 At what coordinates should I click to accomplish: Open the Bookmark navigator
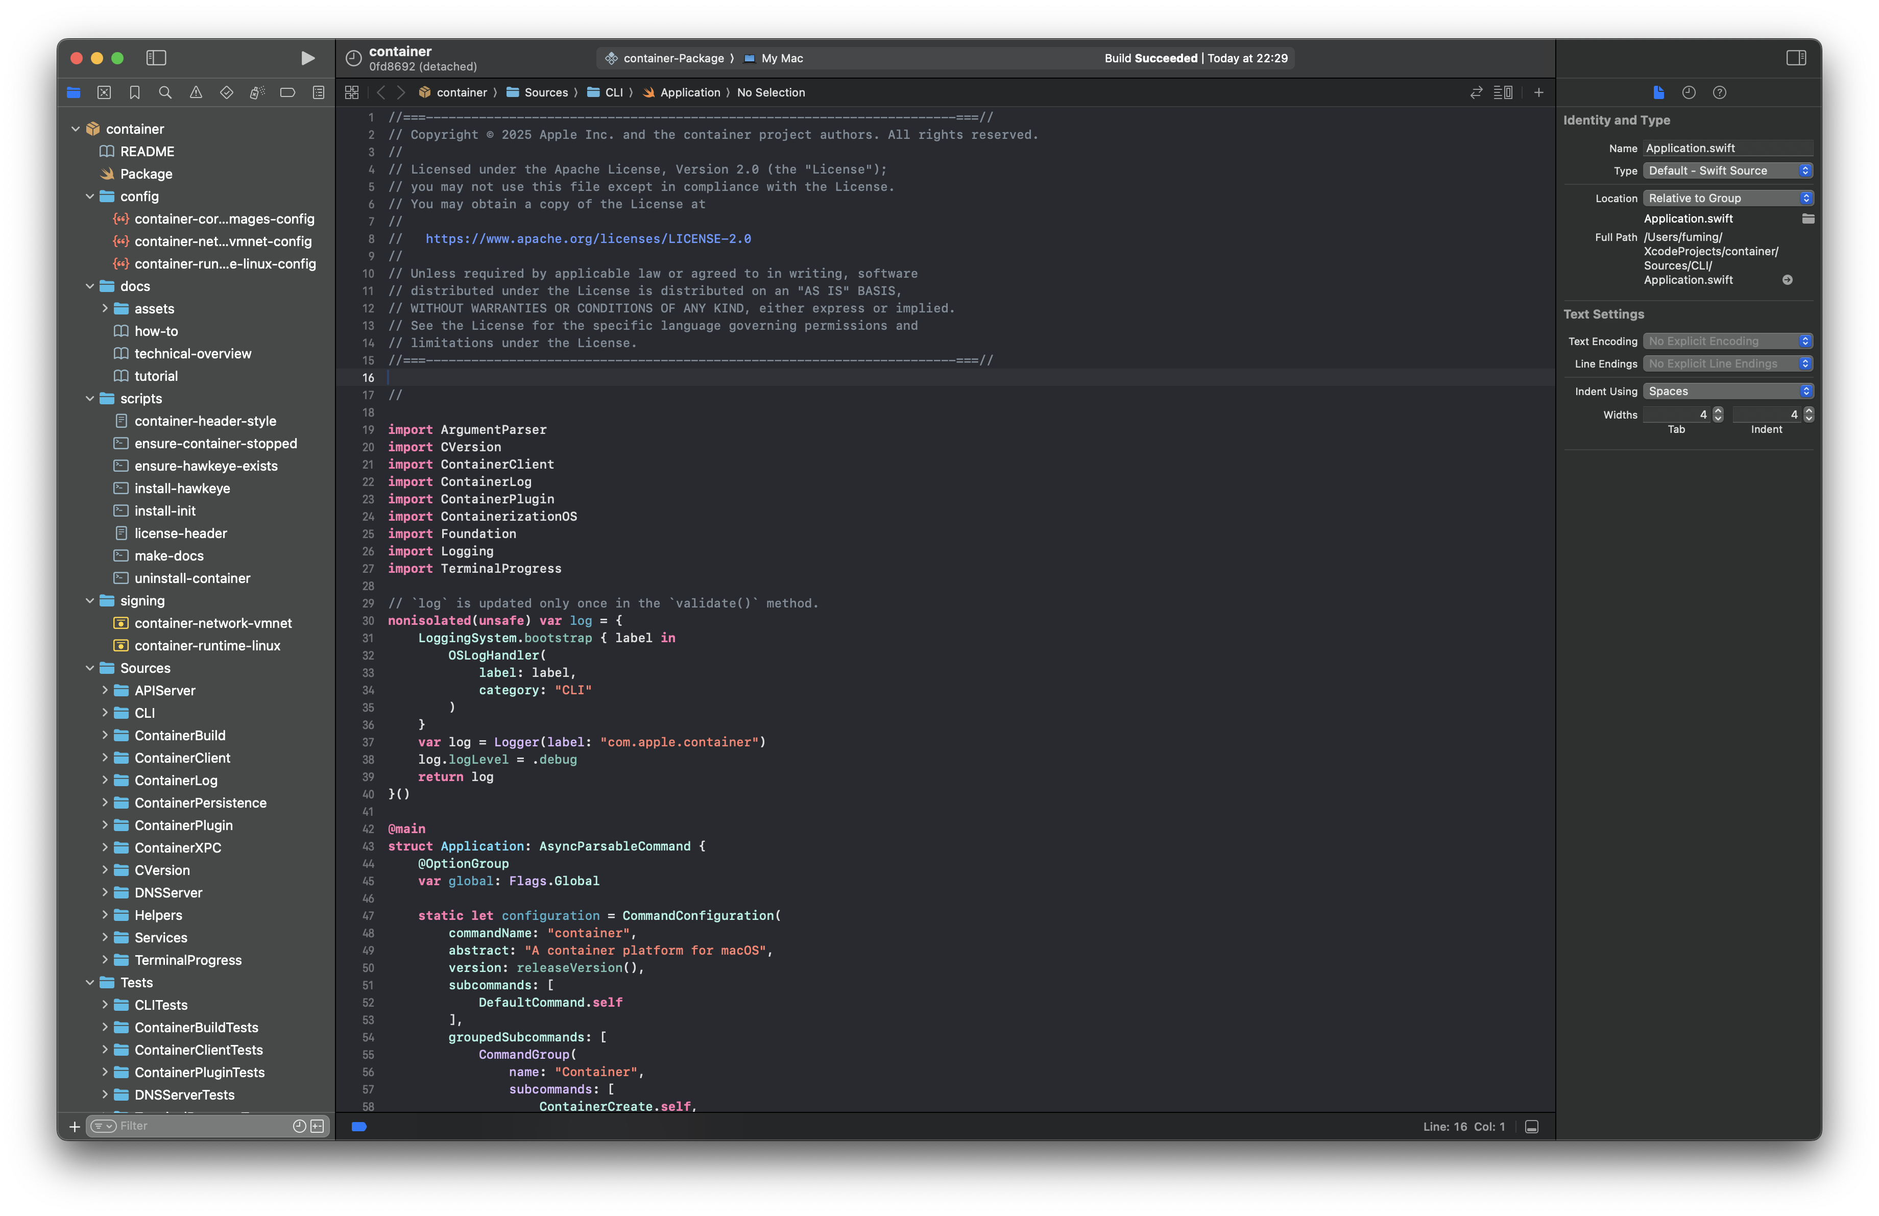coord(135,92)
